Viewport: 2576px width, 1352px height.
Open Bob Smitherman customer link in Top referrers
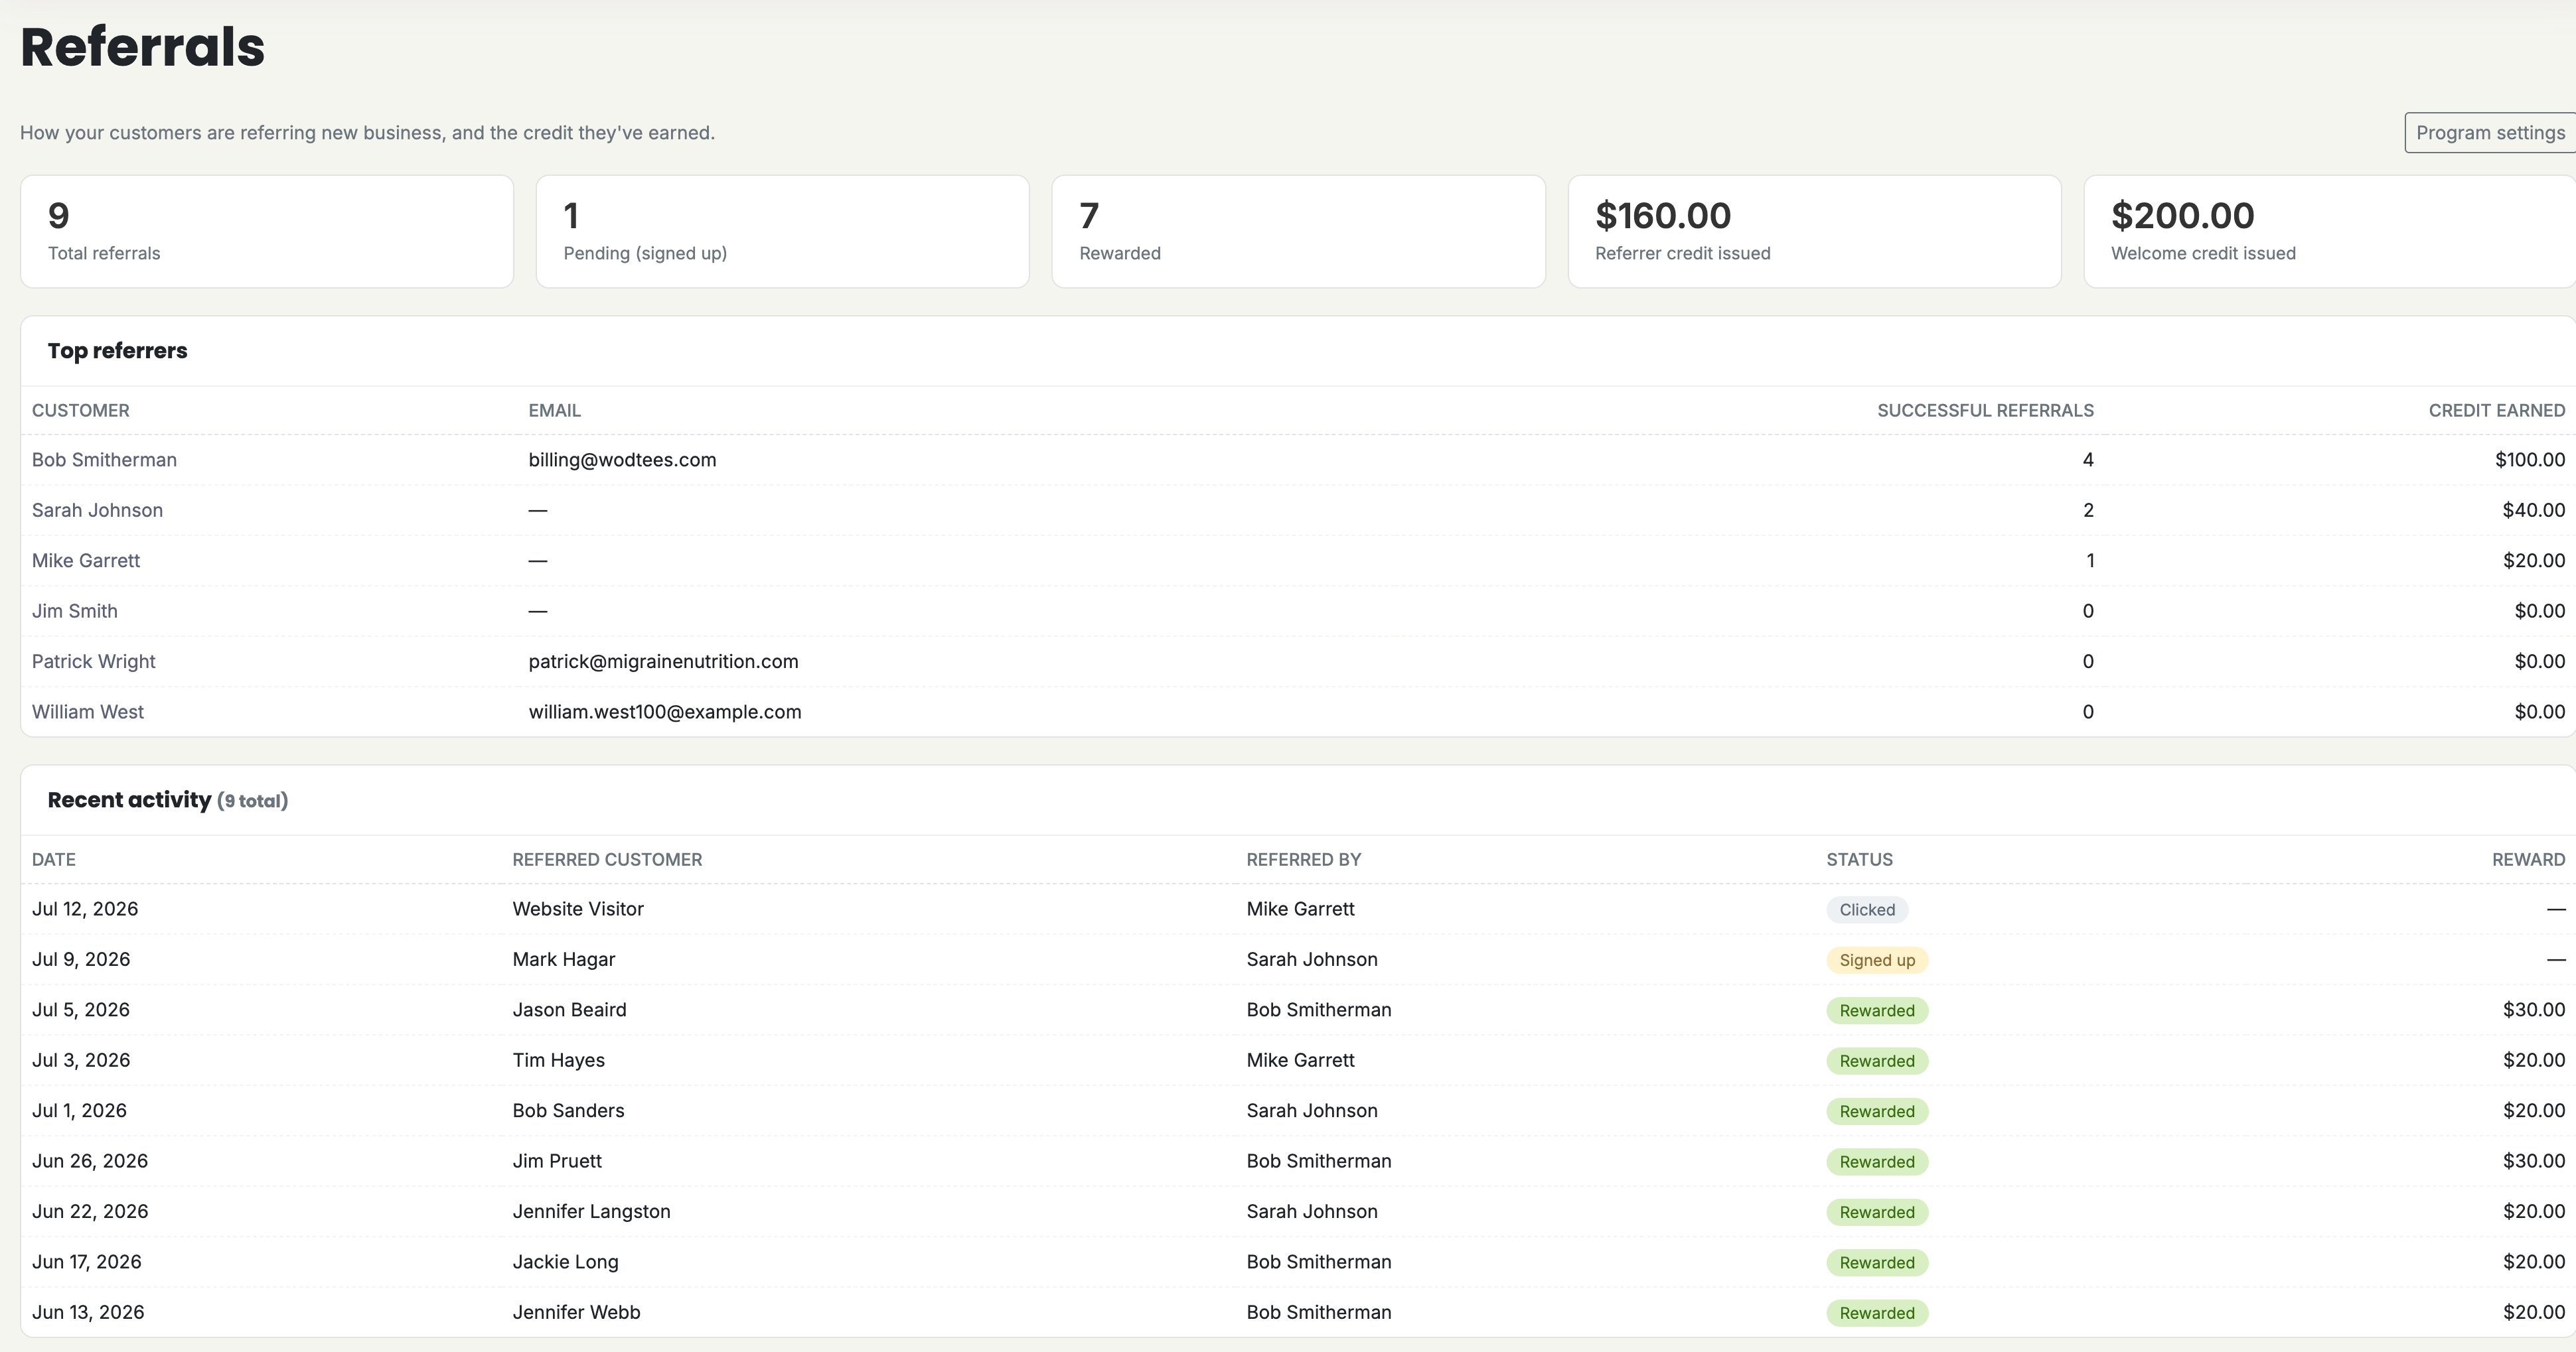click(x=104, y=460)
